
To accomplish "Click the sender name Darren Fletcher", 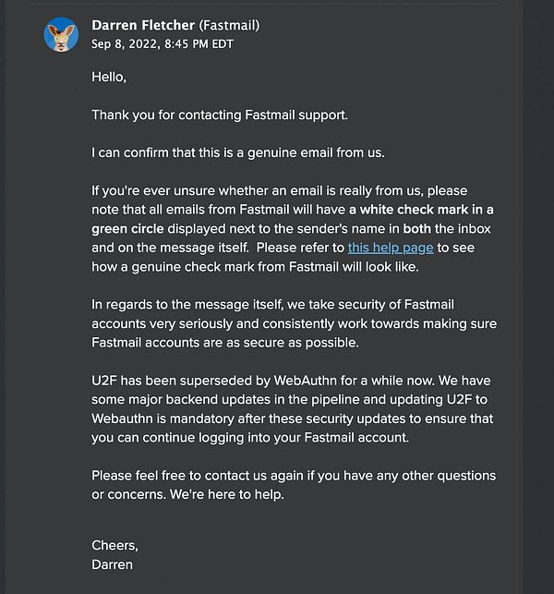I will 143,25.
